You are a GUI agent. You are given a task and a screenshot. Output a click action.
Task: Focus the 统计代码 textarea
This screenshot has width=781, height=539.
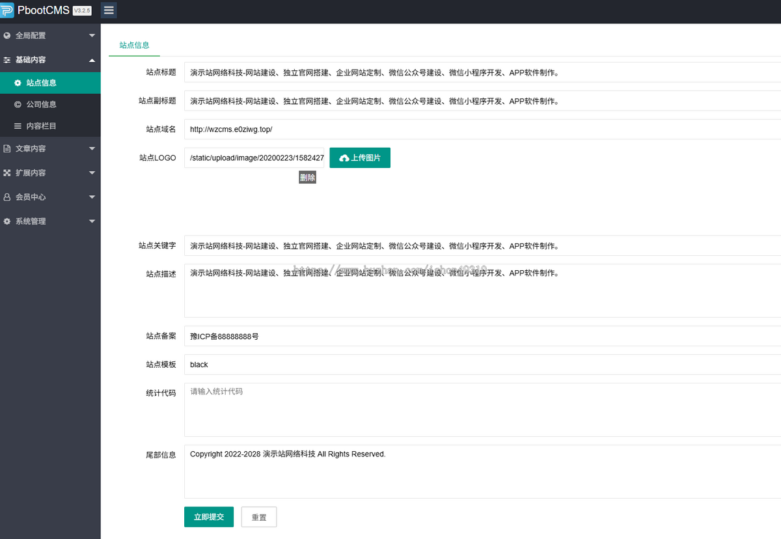coord(482,409)
